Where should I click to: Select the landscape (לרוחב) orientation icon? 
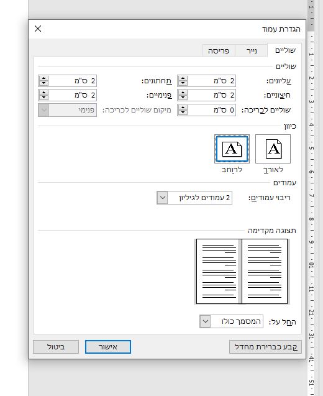pyautogui.click(x=232, y=149)
